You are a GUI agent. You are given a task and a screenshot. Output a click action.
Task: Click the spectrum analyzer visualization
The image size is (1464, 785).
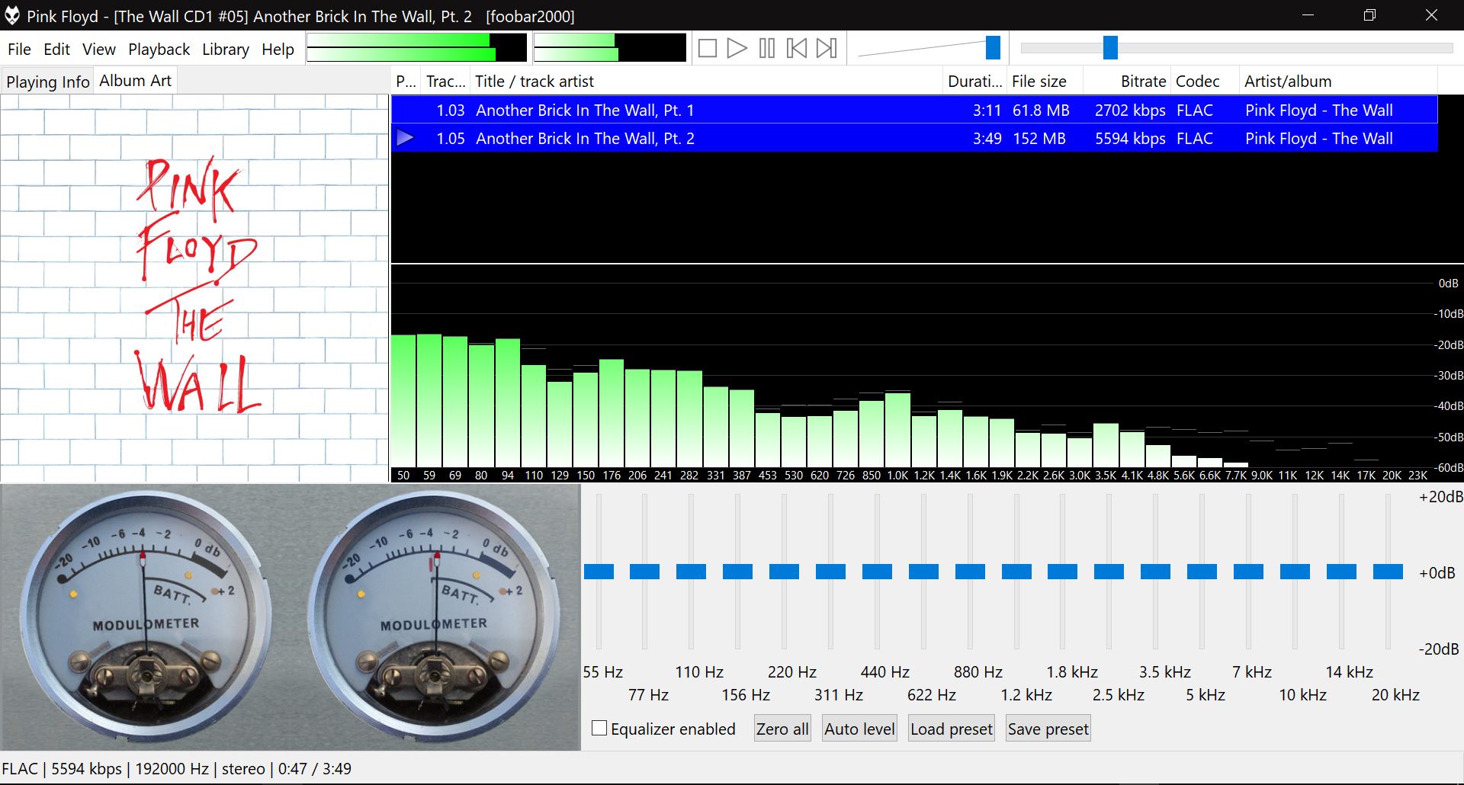pyautogui.click(x=927, y=373)
